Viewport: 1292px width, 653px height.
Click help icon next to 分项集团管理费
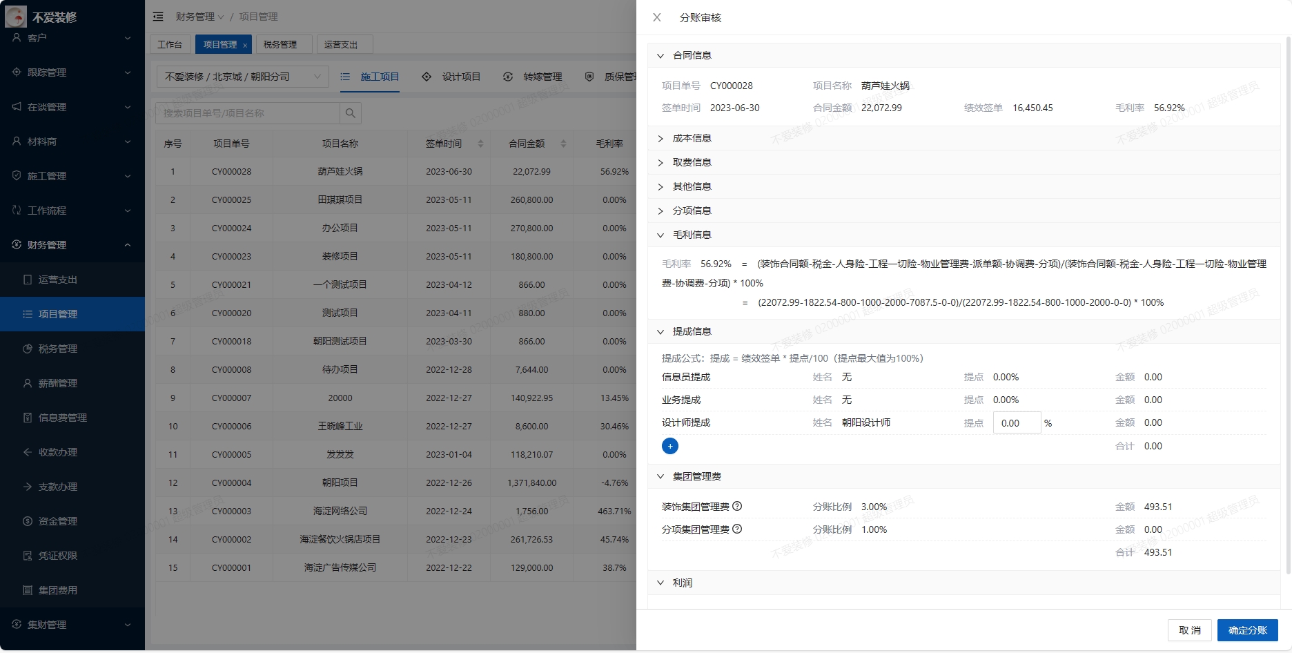tap(737, 529)
